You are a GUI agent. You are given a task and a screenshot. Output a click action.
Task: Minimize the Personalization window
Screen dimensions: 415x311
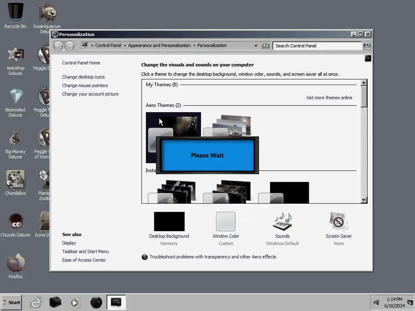pos(354,34)
